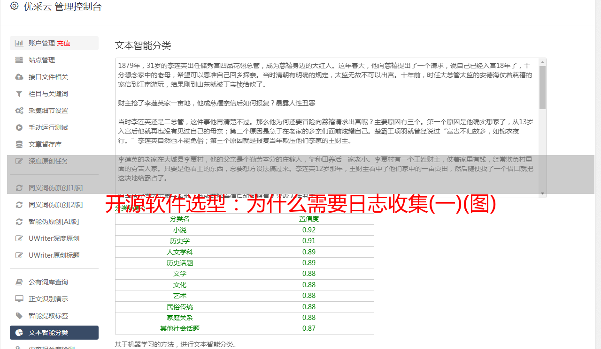Open 手动运行测试 page
Screen dimensions: 601x349
tap(54, 127)
